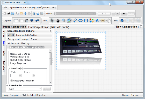Select the Image Composition tab
Image resolution: width=145 pixels, height=99 pixels.
coord(15,27)
